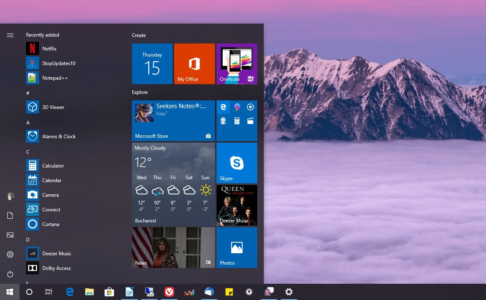Viewport: 486px width, 300px height.
Task: Open Pictures from Start sidebar
Action: [10, 235]
